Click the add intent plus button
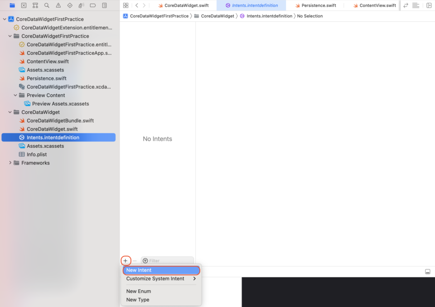435x307 pixels. [126, 260]
